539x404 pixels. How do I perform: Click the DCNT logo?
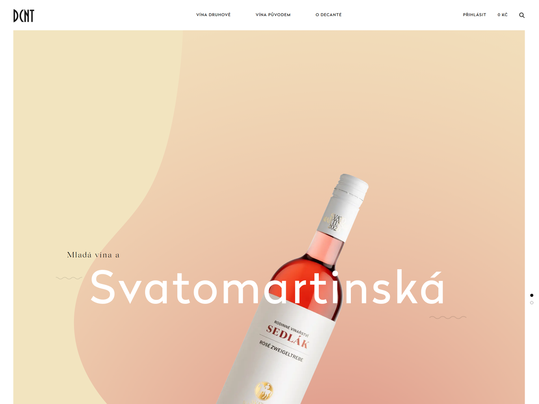(x=24, y=15)
